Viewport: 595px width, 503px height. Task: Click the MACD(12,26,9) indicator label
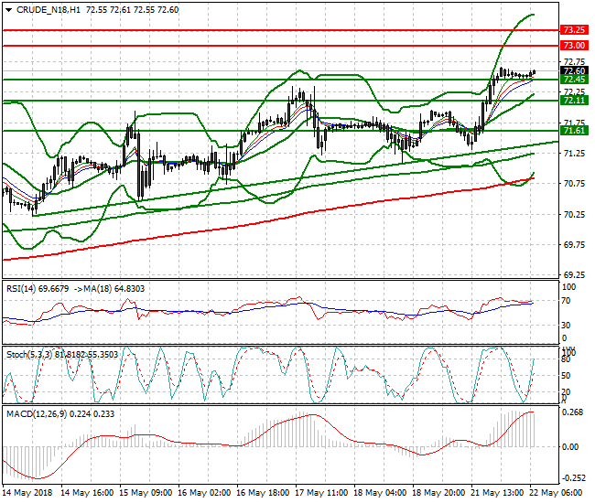click(x=37, y=413)
